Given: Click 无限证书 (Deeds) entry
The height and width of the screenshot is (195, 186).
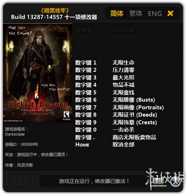Looking at the screenshot, I should tap(135, 115).
